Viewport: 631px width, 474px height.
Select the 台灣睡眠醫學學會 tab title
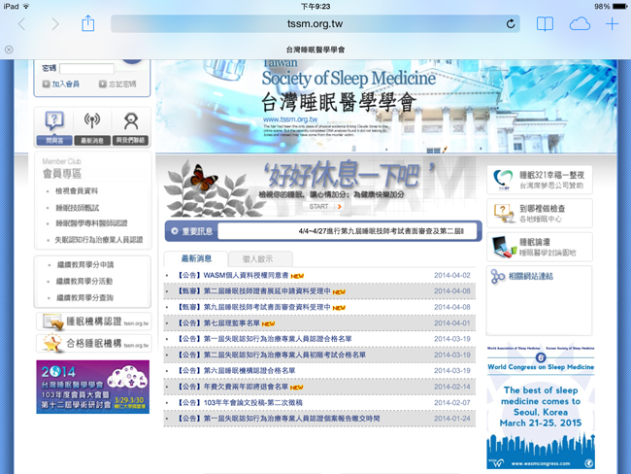[x=315, y=50]
